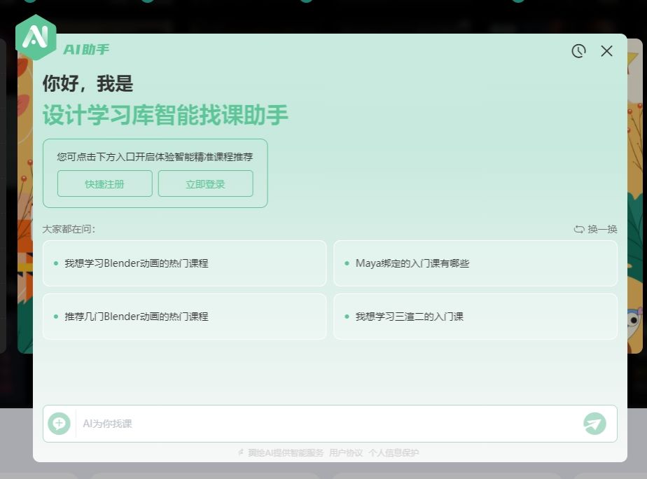Click 大家都在问 label
This screenshot has height=479, width=647.
coord(69,229)
